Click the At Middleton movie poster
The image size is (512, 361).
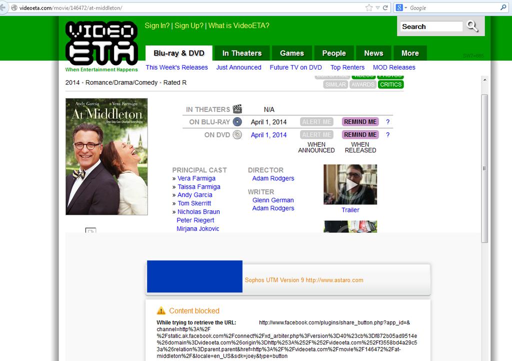[107, 157]
